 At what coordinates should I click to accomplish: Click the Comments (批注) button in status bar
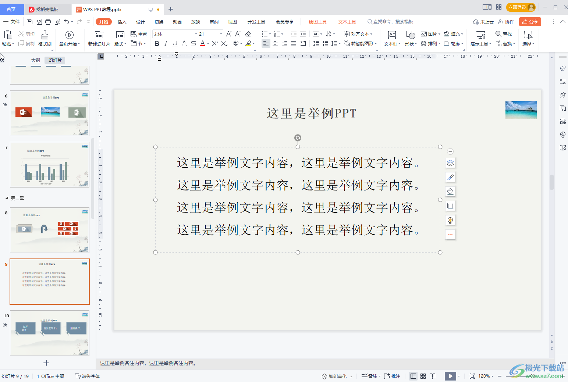(392, 376)
